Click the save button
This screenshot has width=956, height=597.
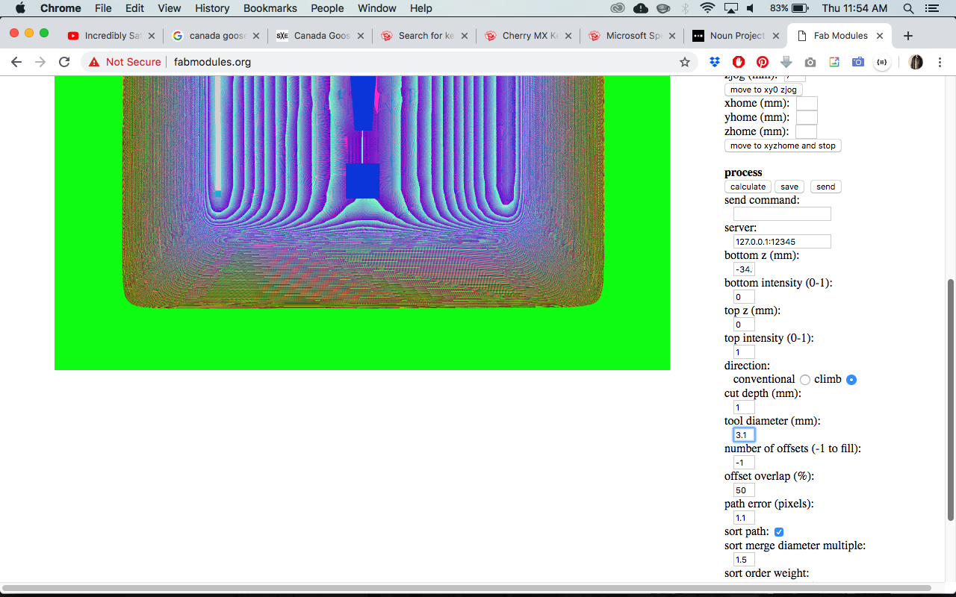click(789, 187)
